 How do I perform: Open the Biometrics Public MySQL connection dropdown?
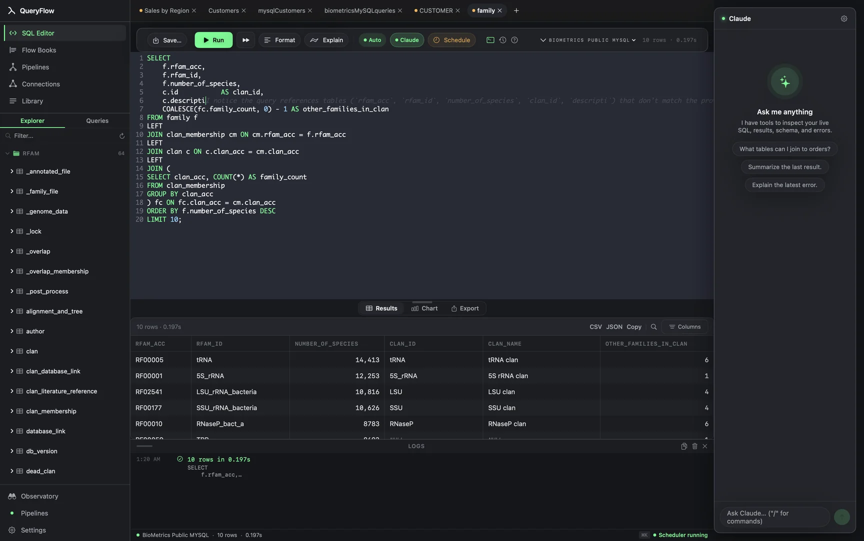coord(588,40)
